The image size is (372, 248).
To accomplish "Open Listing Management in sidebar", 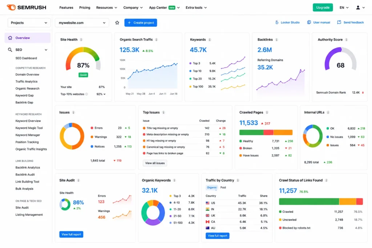I will [x=29, y=215].
